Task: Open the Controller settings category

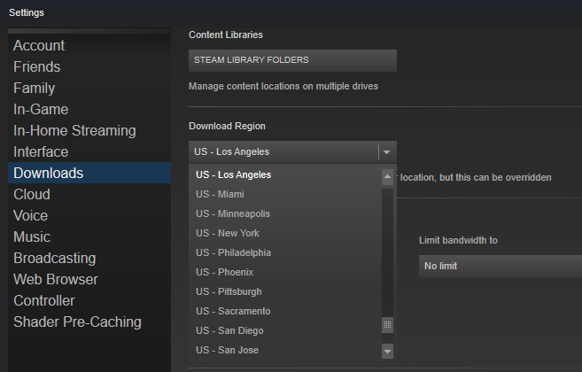Action: click(89, 300)
